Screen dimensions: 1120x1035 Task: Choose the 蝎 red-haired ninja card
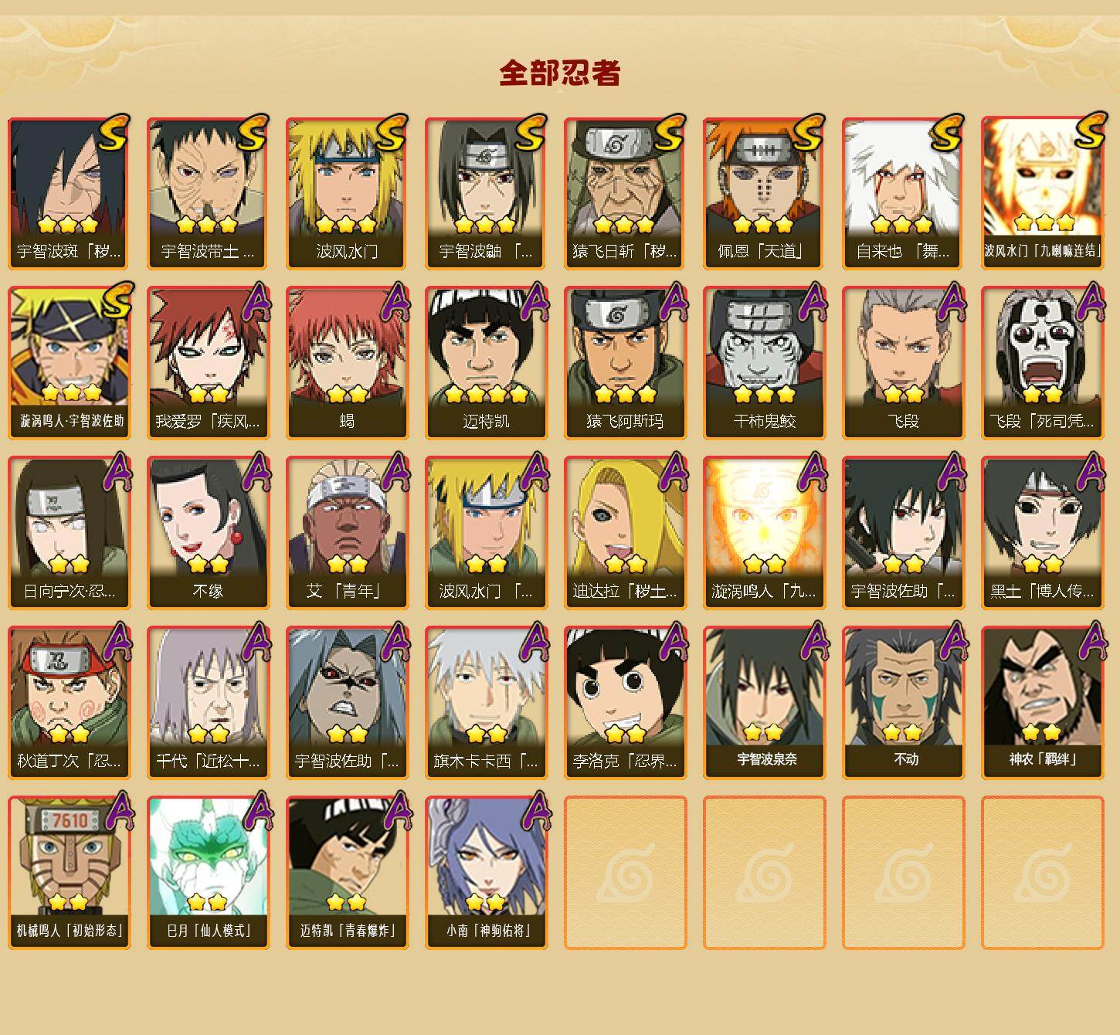point(347,363)
